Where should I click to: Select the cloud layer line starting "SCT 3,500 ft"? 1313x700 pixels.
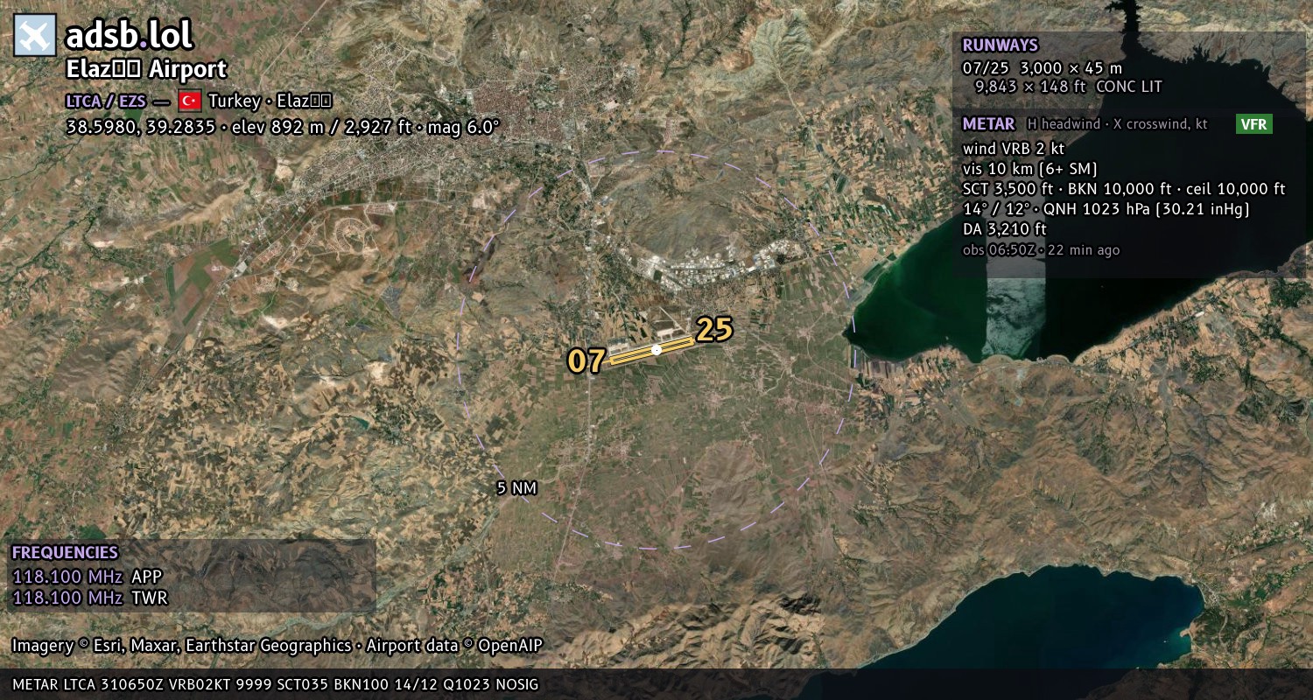click(1124, 189)
